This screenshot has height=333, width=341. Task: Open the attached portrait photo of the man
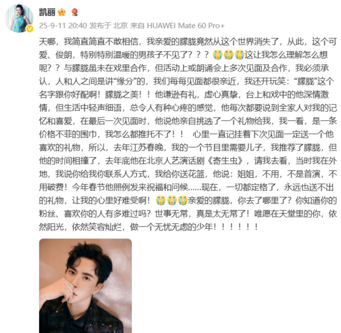click(85, 285)
